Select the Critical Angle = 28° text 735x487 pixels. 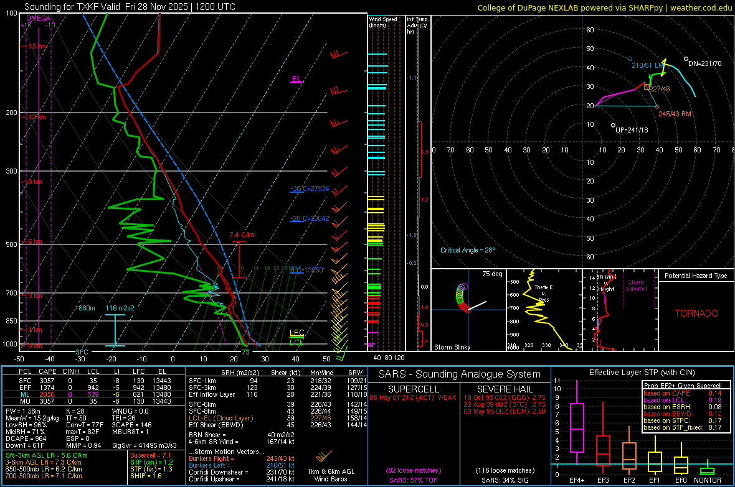tap(468, 250)
